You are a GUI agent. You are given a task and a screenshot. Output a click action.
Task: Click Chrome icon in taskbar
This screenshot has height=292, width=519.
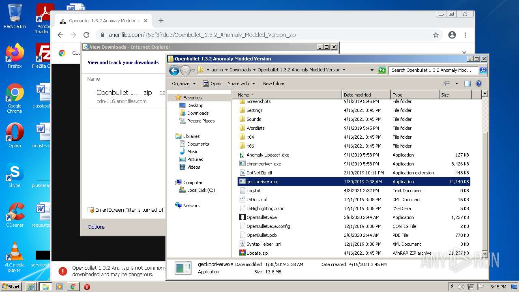(73, 287)
